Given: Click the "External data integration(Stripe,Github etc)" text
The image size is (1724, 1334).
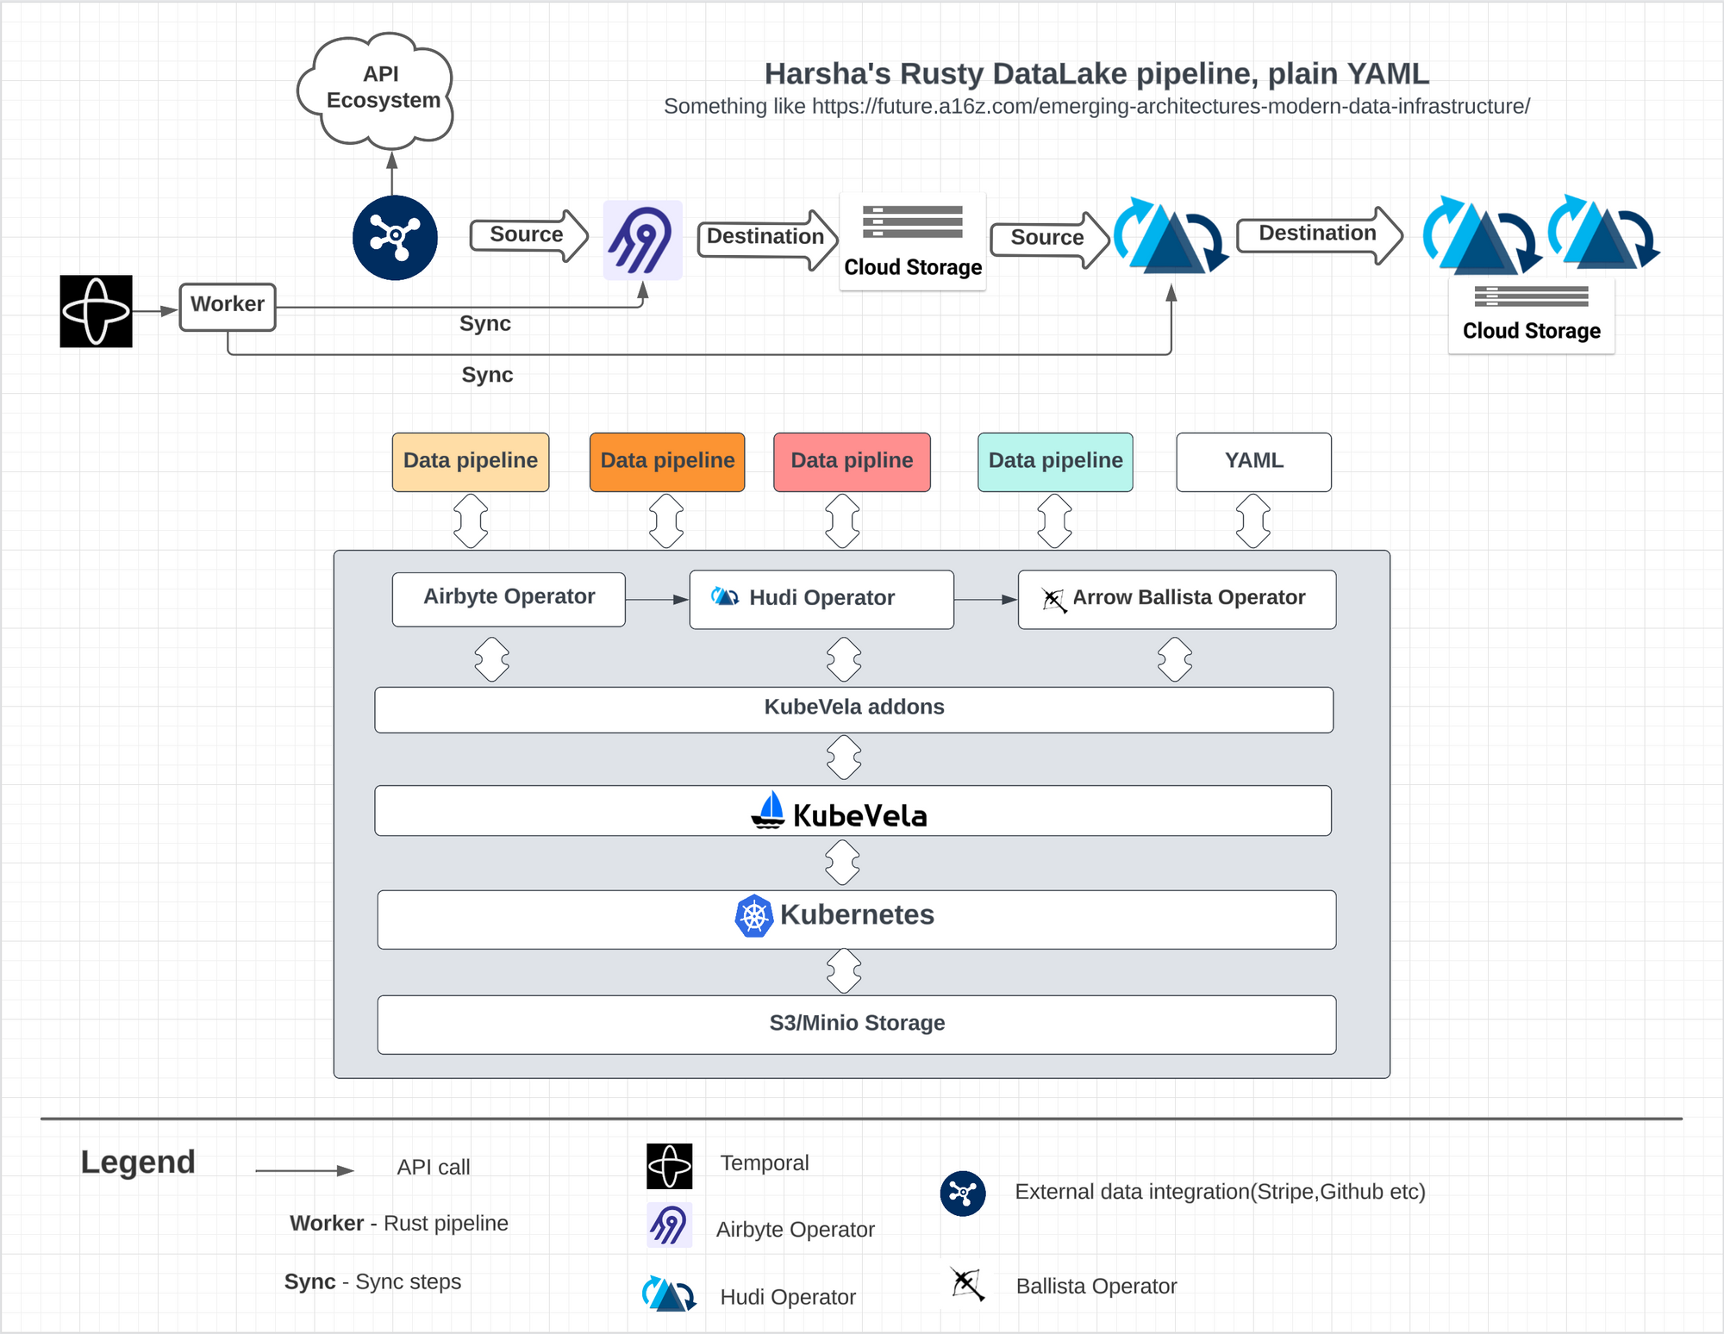Looking at the screenshot, I should click(1220, 1192).
